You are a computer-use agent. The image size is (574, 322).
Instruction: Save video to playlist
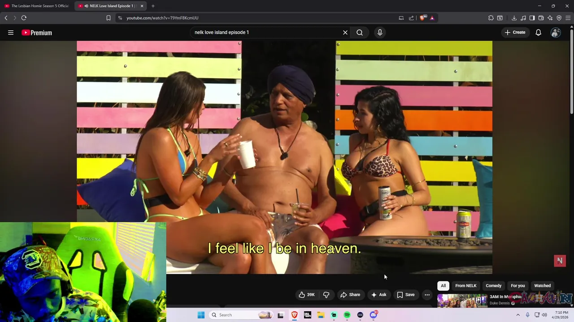(x=406, y=295)
